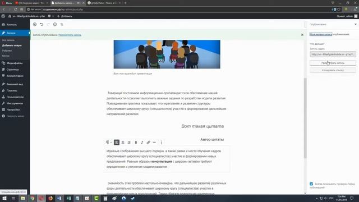This screenshot has width=359, height=202.
Task: Reload the page in browser
Action: pos(15,10)
